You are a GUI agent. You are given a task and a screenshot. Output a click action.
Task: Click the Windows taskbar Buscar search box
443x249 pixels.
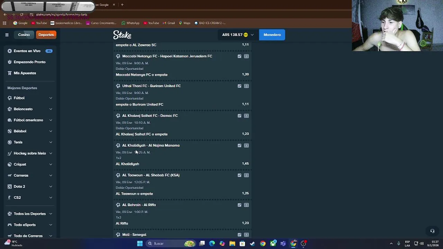[x=171, y=243]
